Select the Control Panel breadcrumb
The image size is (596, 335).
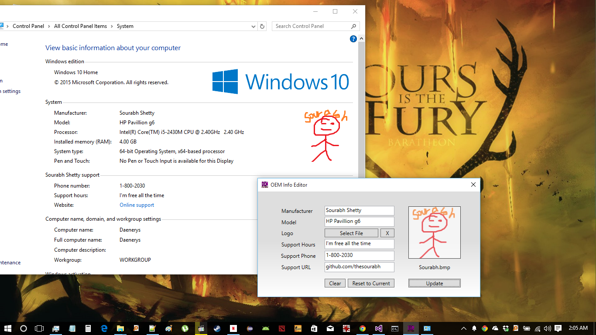coord(28,26)
